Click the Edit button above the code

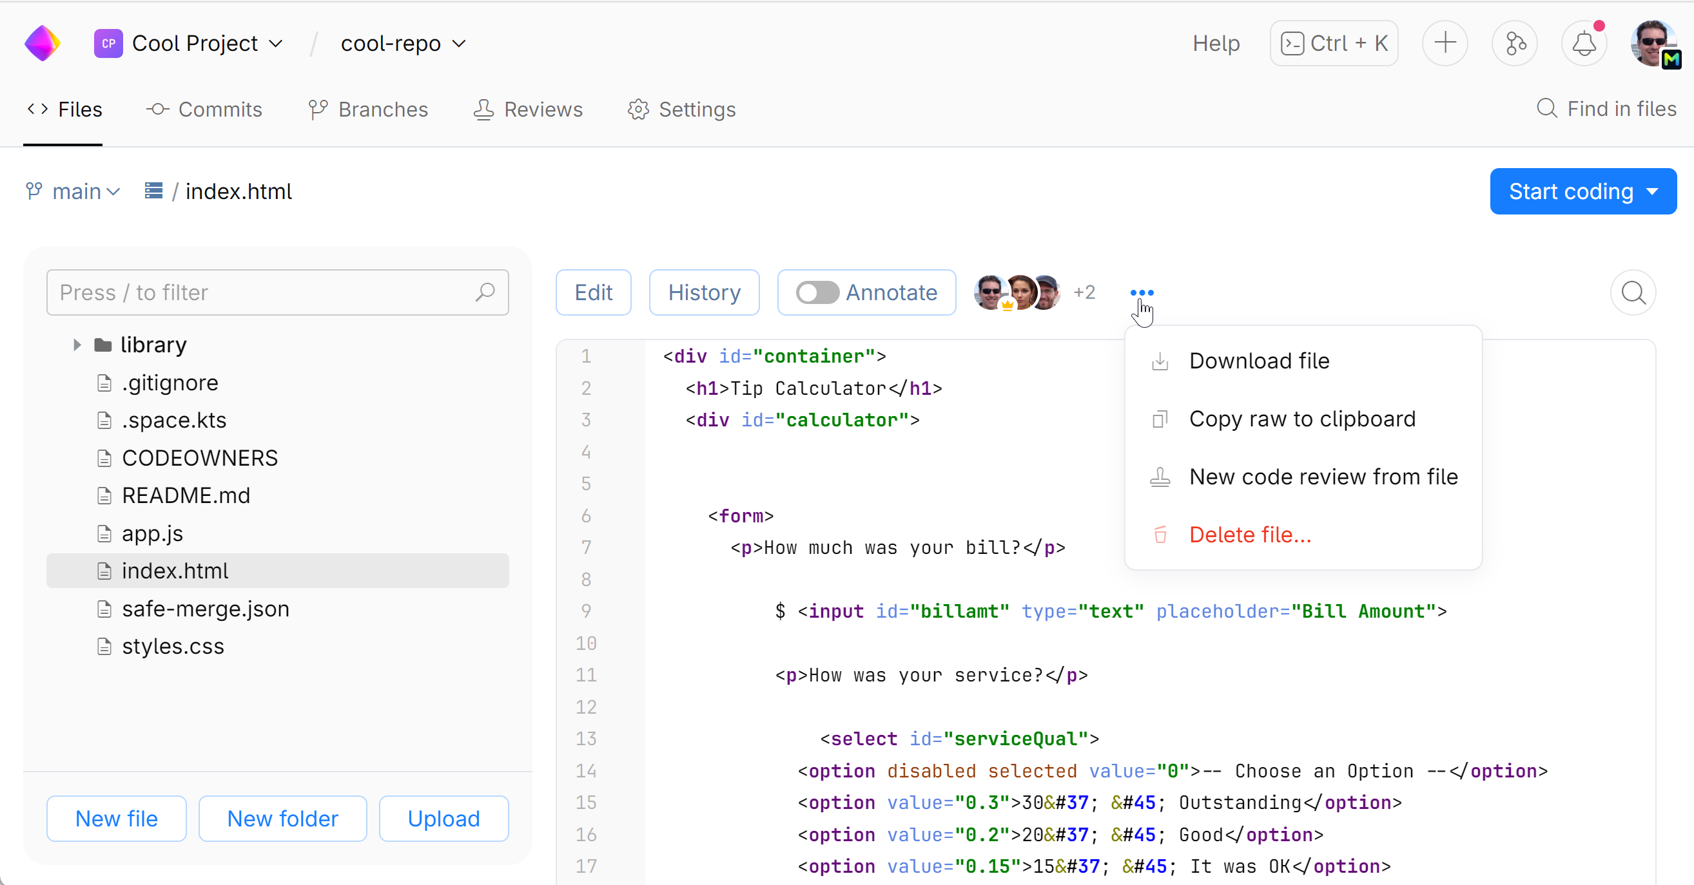tap(592, 292)
